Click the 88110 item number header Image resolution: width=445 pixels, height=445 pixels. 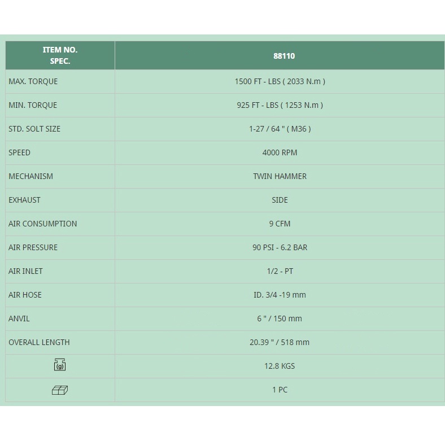(x=280, y=56)
